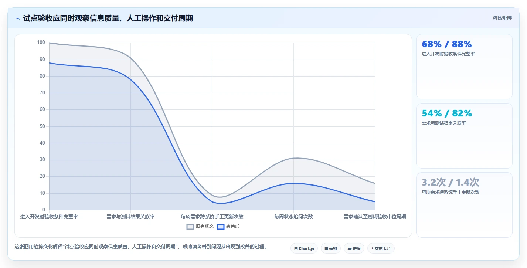
Task: Open the 54% / 82% data card
Action: coord(465,136)
